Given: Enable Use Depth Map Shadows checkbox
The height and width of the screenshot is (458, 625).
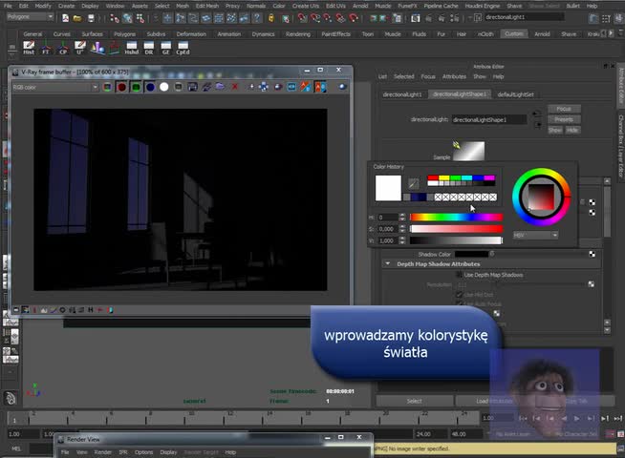Looking at the screenshot, I should point(459,275).
